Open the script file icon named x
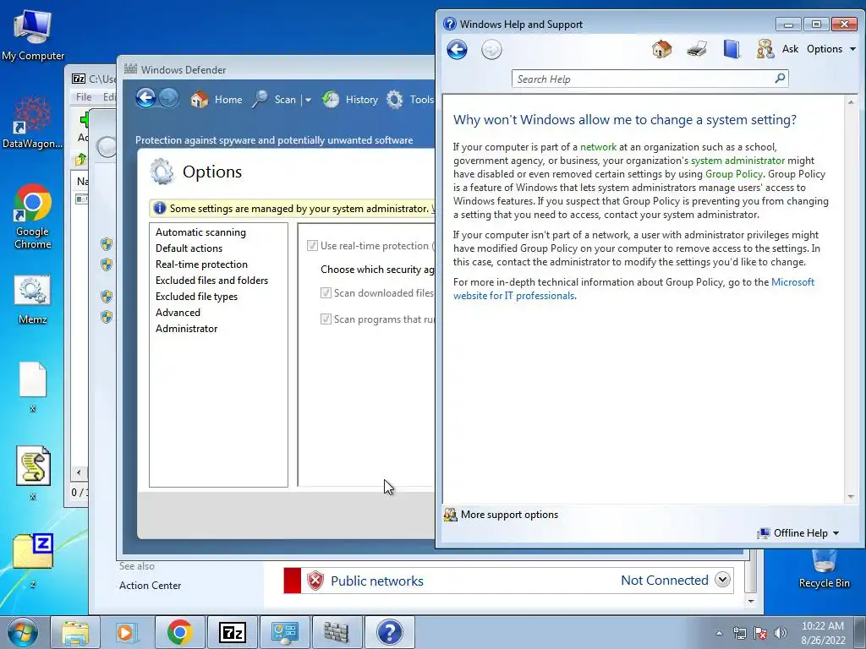The height and width of the screenshot is (649, 866). pos(33,472)
